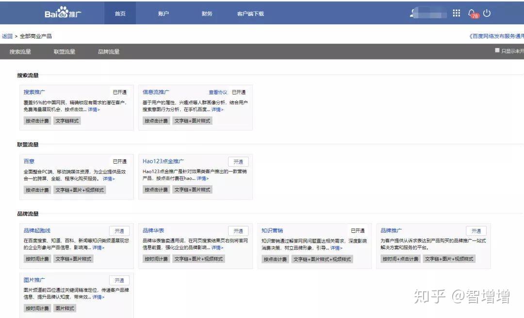Switch to the 联盟流量 tab
524x318 pixels.
pyautogui.click(x=64, y=52)
